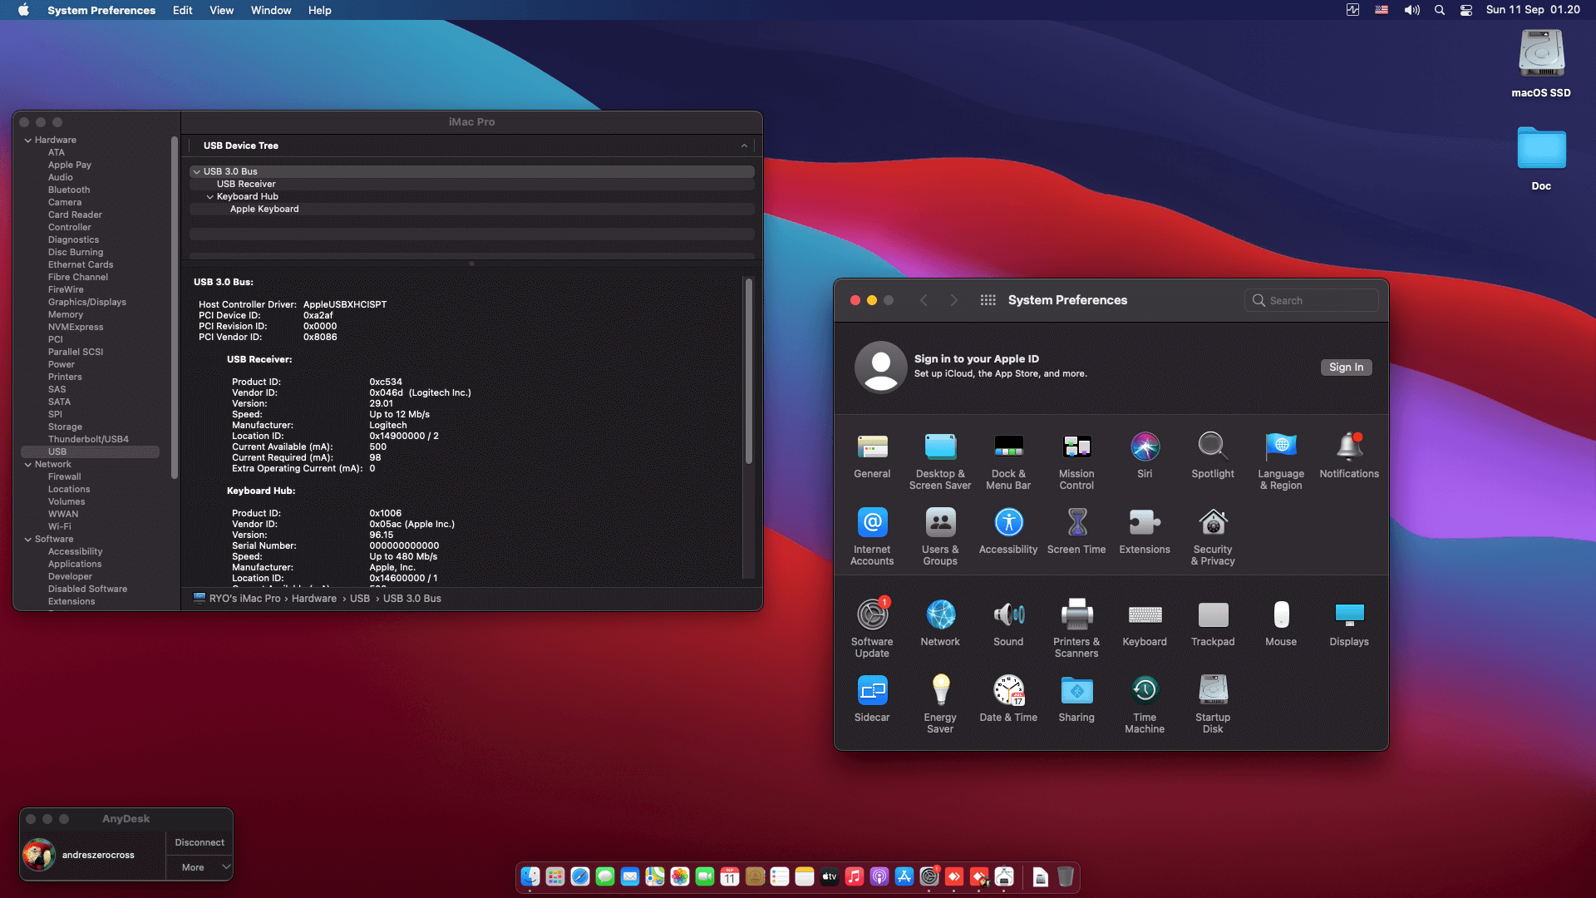
Task: Click the USB details pane scrollbar
Action: click(x=748, y=372)
